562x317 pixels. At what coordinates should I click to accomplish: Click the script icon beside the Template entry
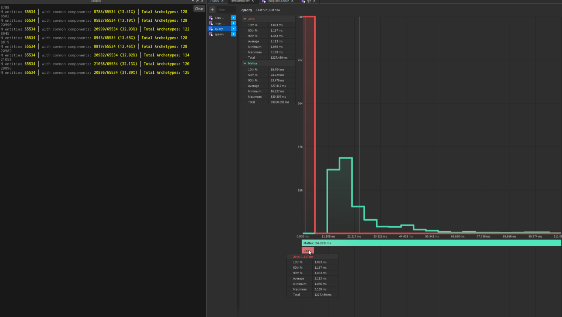pyautogui.click(x=211, y=18)
